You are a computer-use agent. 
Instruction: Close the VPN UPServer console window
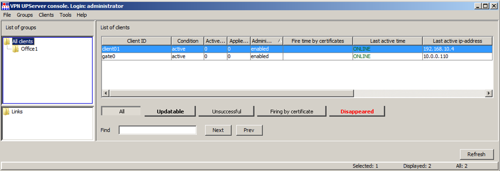494,6
